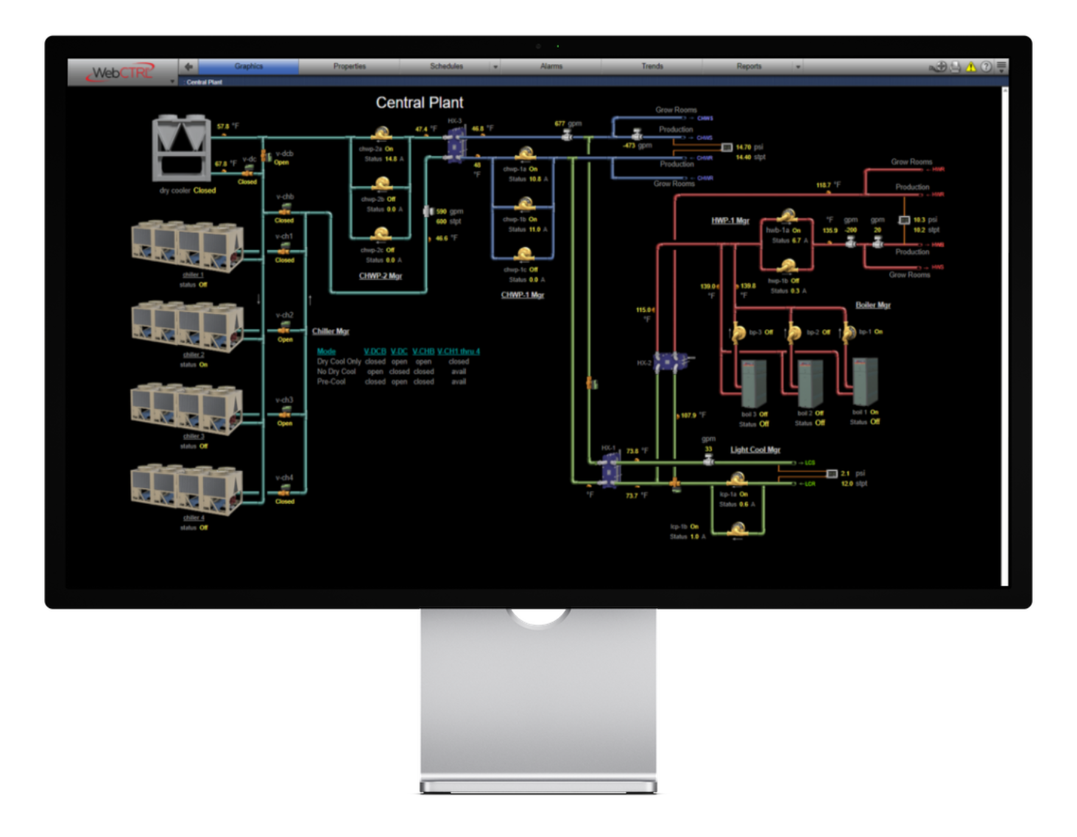Click the v-chb valve showing Closed

pyautogui.click(x=285, y=210)
